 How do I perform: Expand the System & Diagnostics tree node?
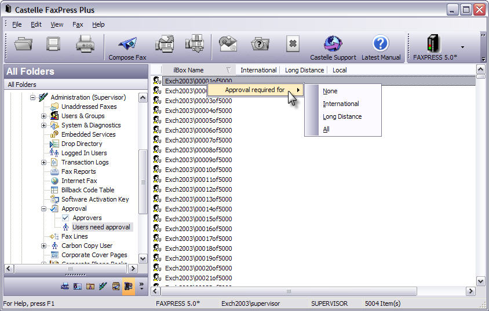(x=43, y=125)
